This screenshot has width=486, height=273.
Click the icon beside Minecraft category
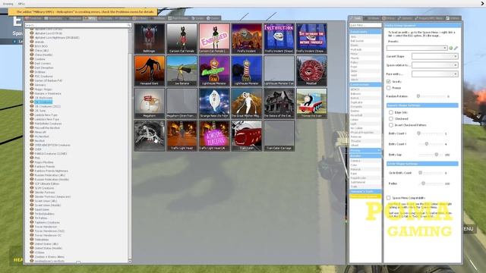tap(32, 132)
